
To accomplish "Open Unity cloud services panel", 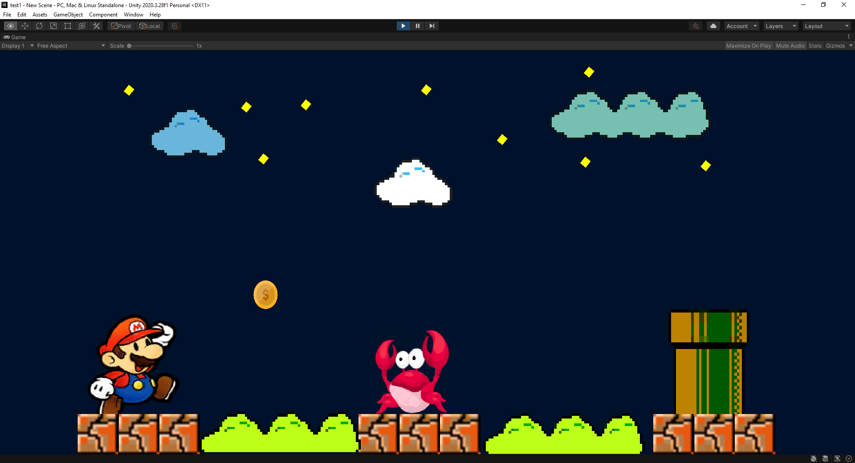I will pyautogui.click(x=713, y=26).
